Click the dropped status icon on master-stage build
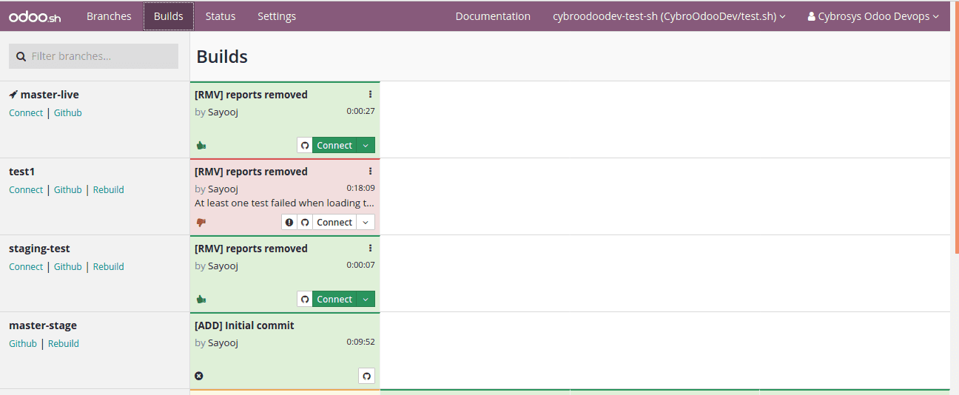The height and width of the screenshot is (395, 959). click(x=199, y=376)
